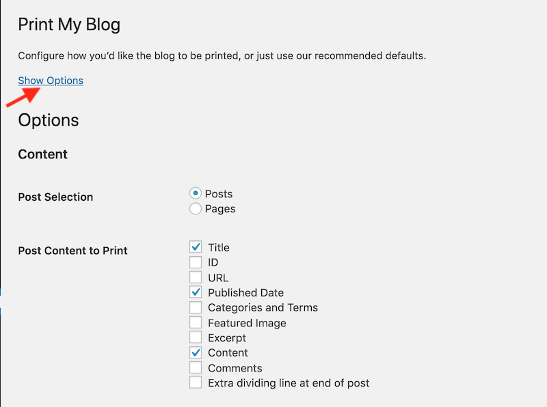Uncheck the Content checkbox
The width and height of the screenshot is (547, 407).
coord(196,352)
